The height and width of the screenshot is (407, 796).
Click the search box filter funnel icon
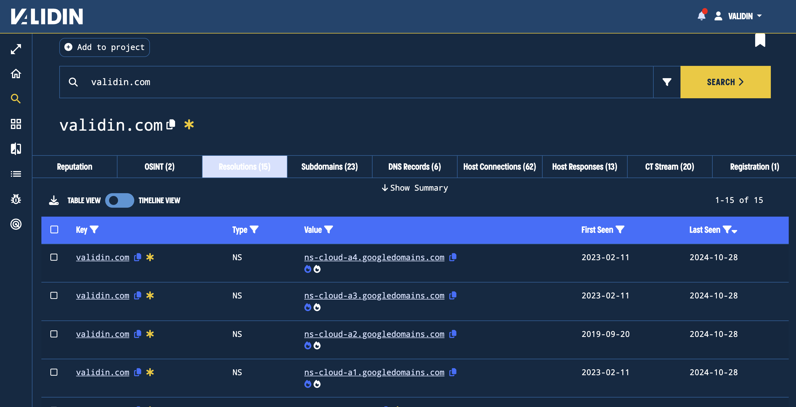pyautogui.click(x=667, y=82)
